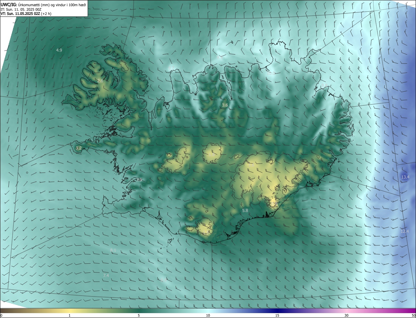Image resolution: width=416 pixels, height=318 pixels.
Task: Click the 0 tick on the color scale
Action: (1, 315)
